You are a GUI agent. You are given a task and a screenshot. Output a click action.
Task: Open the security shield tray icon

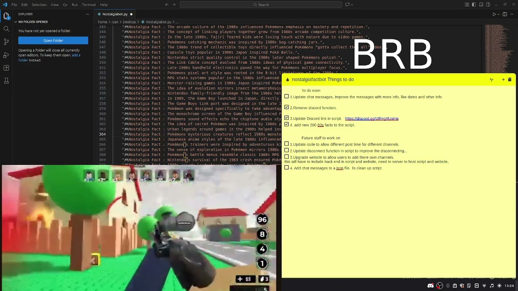tap(462, 286)
